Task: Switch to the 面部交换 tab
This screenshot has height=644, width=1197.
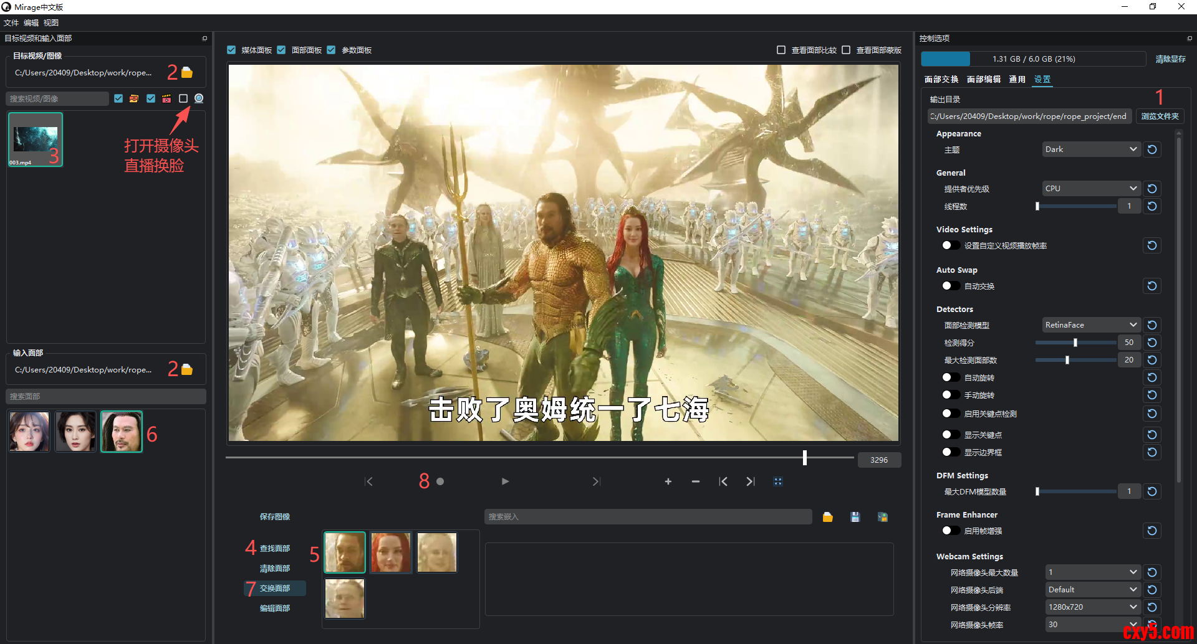Action: click(x=941, y=79)
